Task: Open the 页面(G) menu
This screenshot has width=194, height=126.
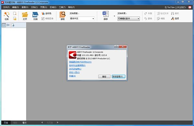Action: pos(44,7)
